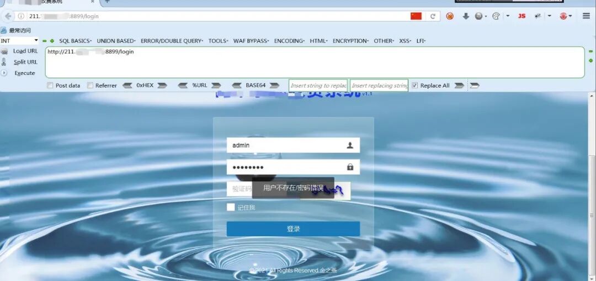This screenshot has width=596, height=281.
Task: Expand the TOOLS menu
Action: click(x=218, y=41)
